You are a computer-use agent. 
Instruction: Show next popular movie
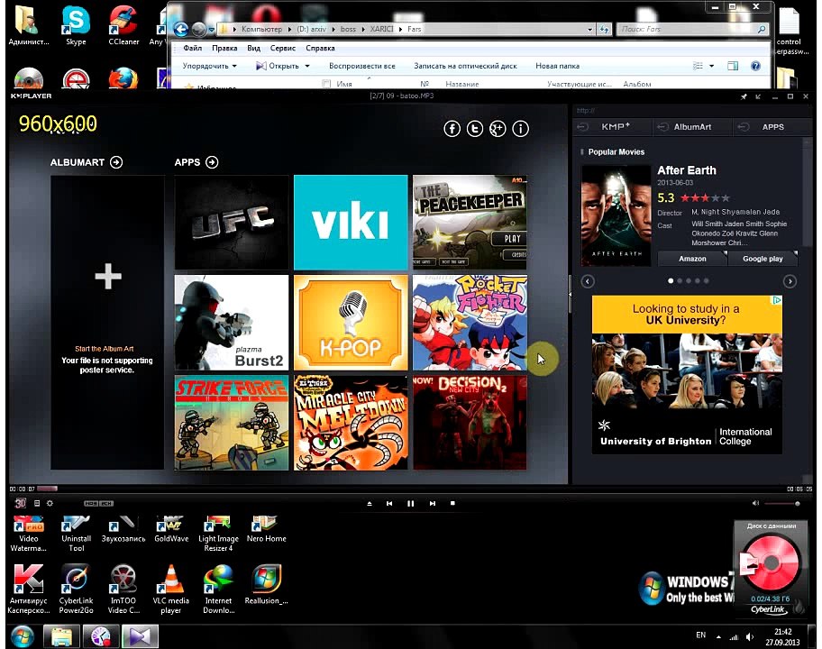pyautogui.click(x=790, y=281)
